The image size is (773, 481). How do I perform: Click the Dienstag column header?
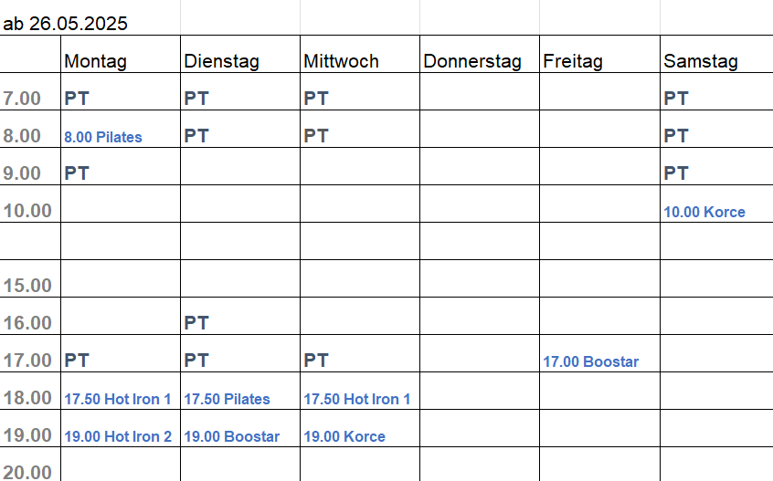[240, 54]
